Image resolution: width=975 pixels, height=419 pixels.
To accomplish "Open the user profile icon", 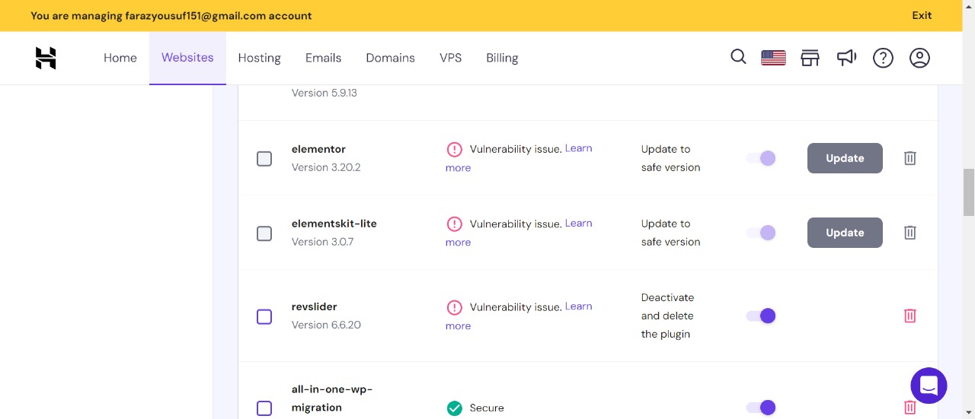I will point(919,58).
